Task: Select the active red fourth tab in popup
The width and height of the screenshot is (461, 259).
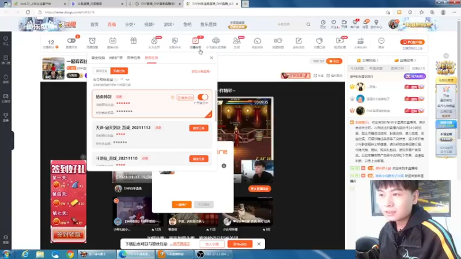Action: 152,58
